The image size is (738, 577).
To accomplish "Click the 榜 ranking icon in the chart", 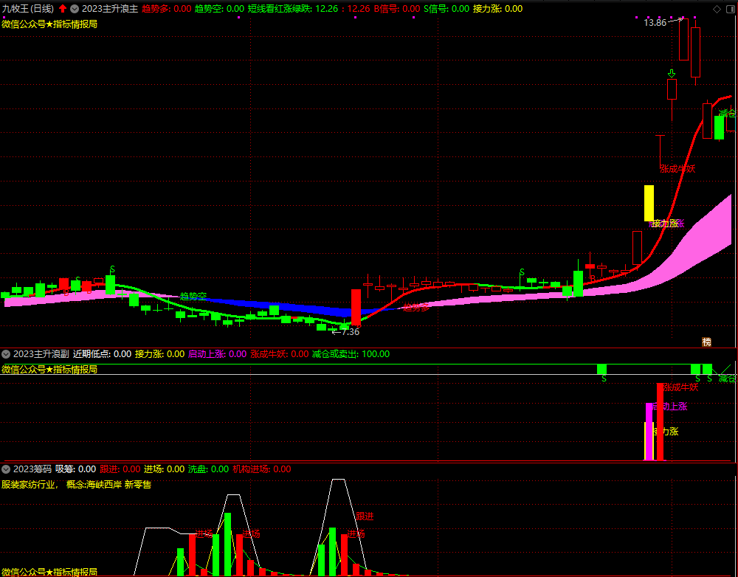I will [706, 342].
